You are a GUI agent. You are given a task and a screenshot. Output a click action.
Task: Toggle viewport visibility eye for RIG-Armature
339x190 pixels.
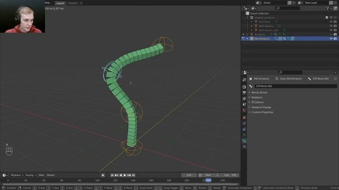point(331,39)
